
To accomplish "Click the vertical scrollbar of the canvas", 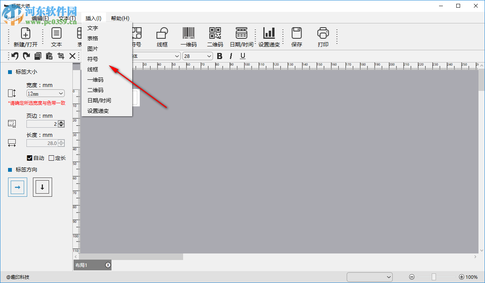I will point(482,80).
